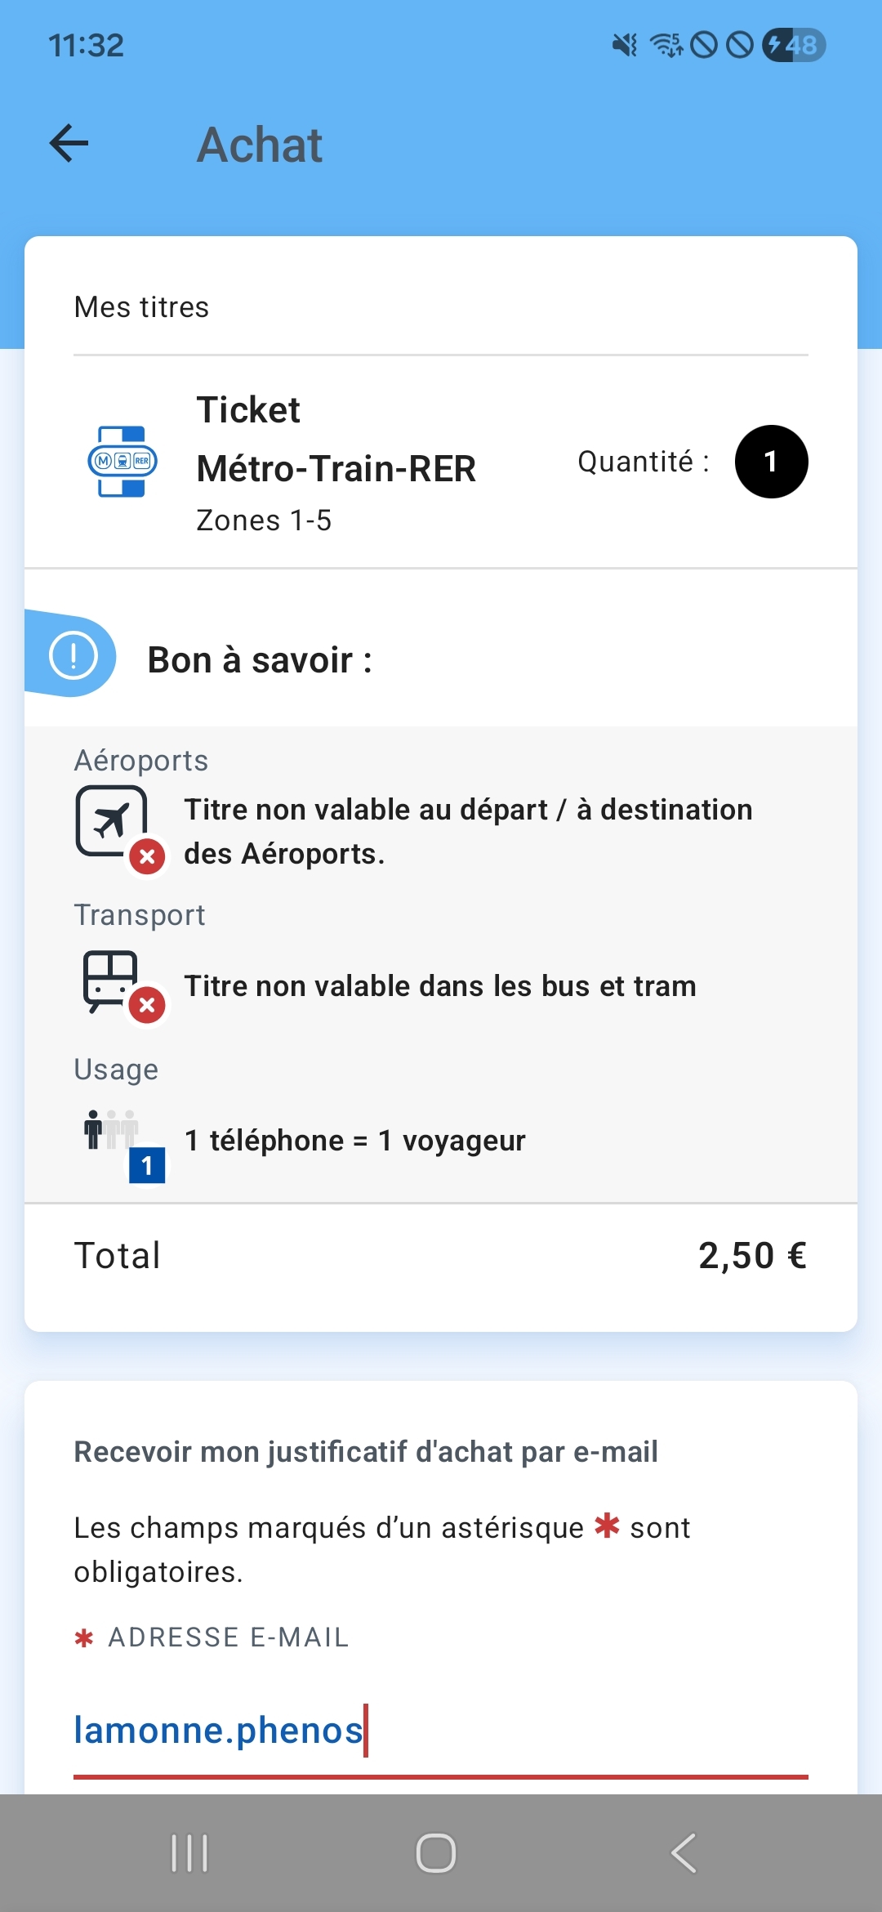Tap the battery indicator in status bar

coord(793,45)
